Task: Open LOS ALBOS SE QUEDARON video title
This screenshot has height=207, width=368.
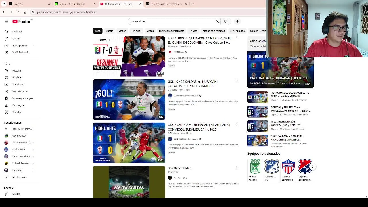Action: point(199,40)
